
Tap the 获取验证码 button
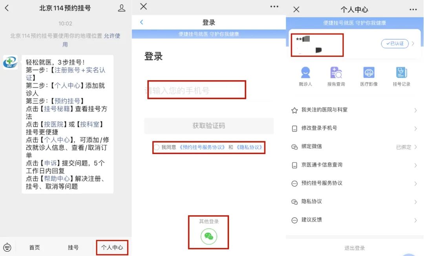point(209,126)
